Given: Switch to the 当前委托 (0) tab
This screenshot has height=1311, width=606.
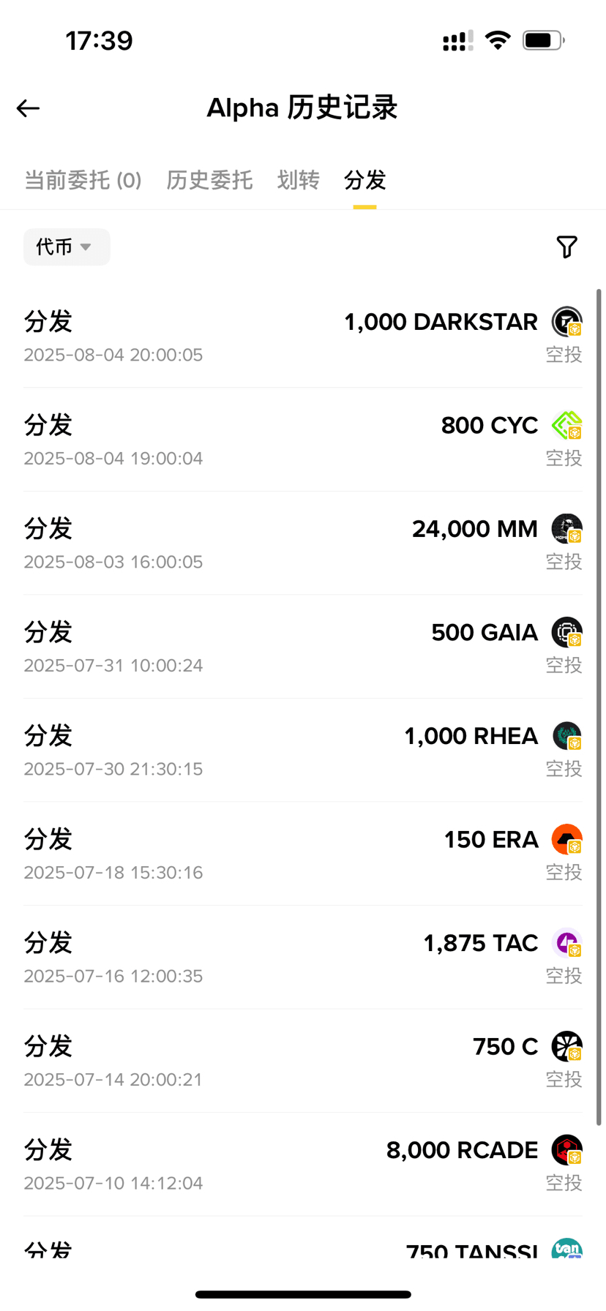Looking at the screenshot, I should pyautogui.click(x=83, y=180).
